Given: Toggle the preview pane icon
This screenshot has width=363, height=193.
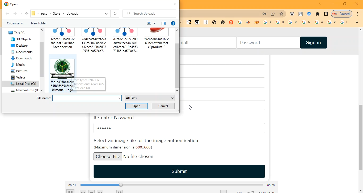Looking at the screenshot, I should [164, 23].
